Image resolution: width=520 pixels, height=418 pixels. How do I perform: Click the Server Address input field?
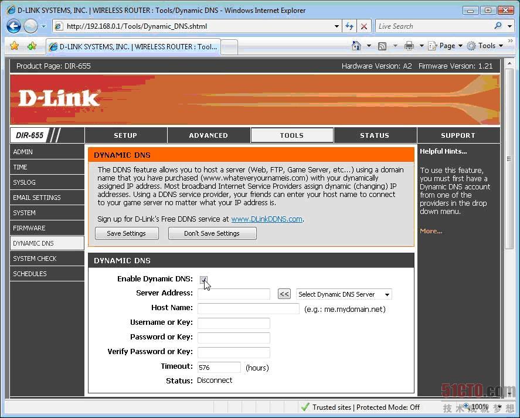pos(234,294)
